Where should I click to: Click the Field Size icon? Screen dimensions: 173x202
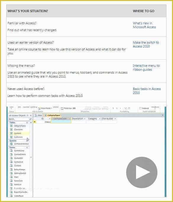[62, 108]
